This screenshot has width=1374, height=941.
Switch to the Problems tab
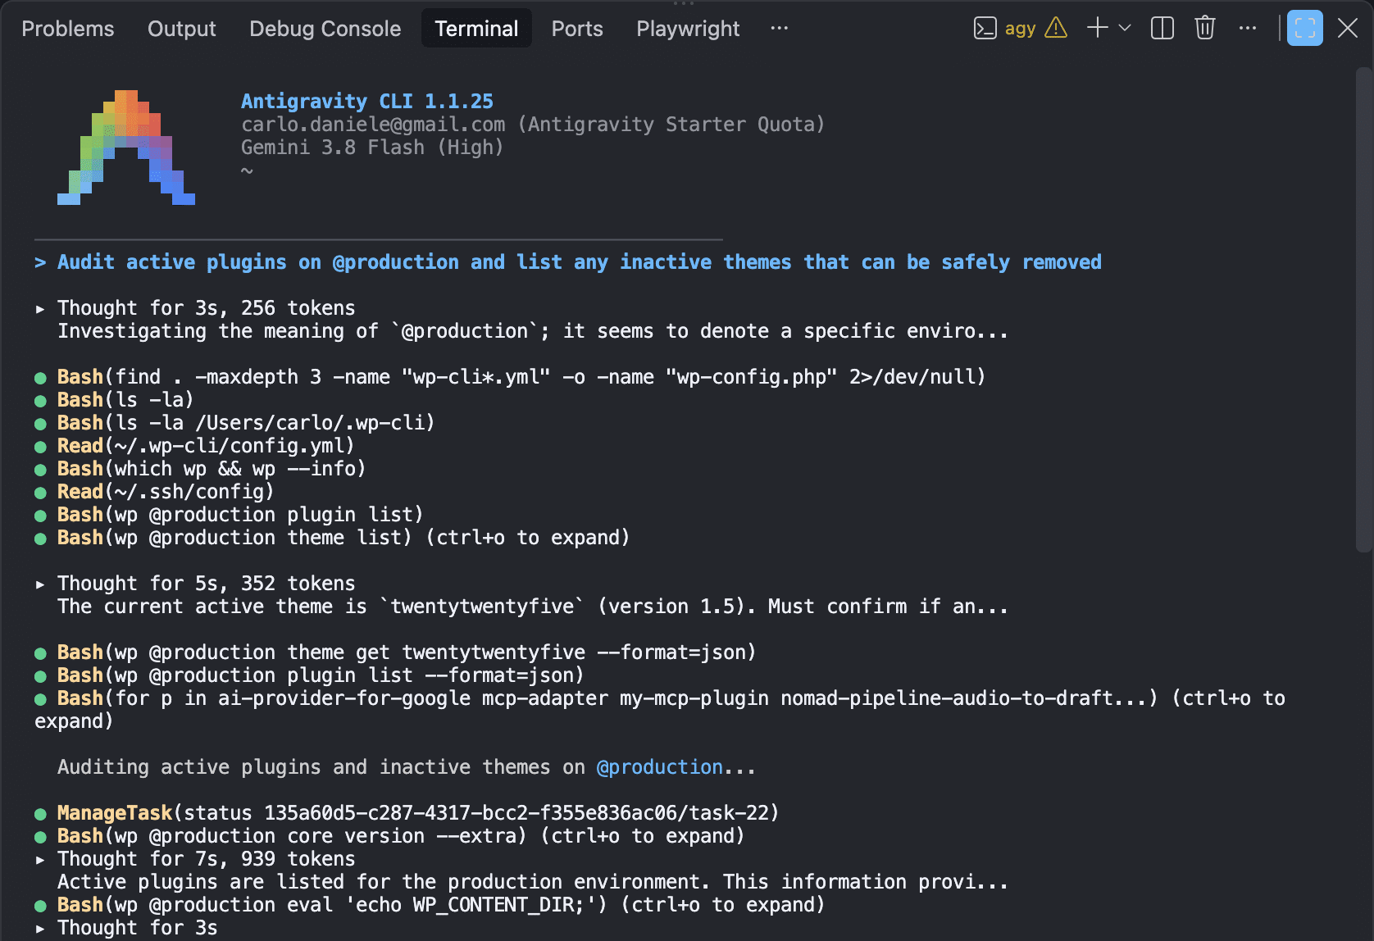[x=68, y=29]
